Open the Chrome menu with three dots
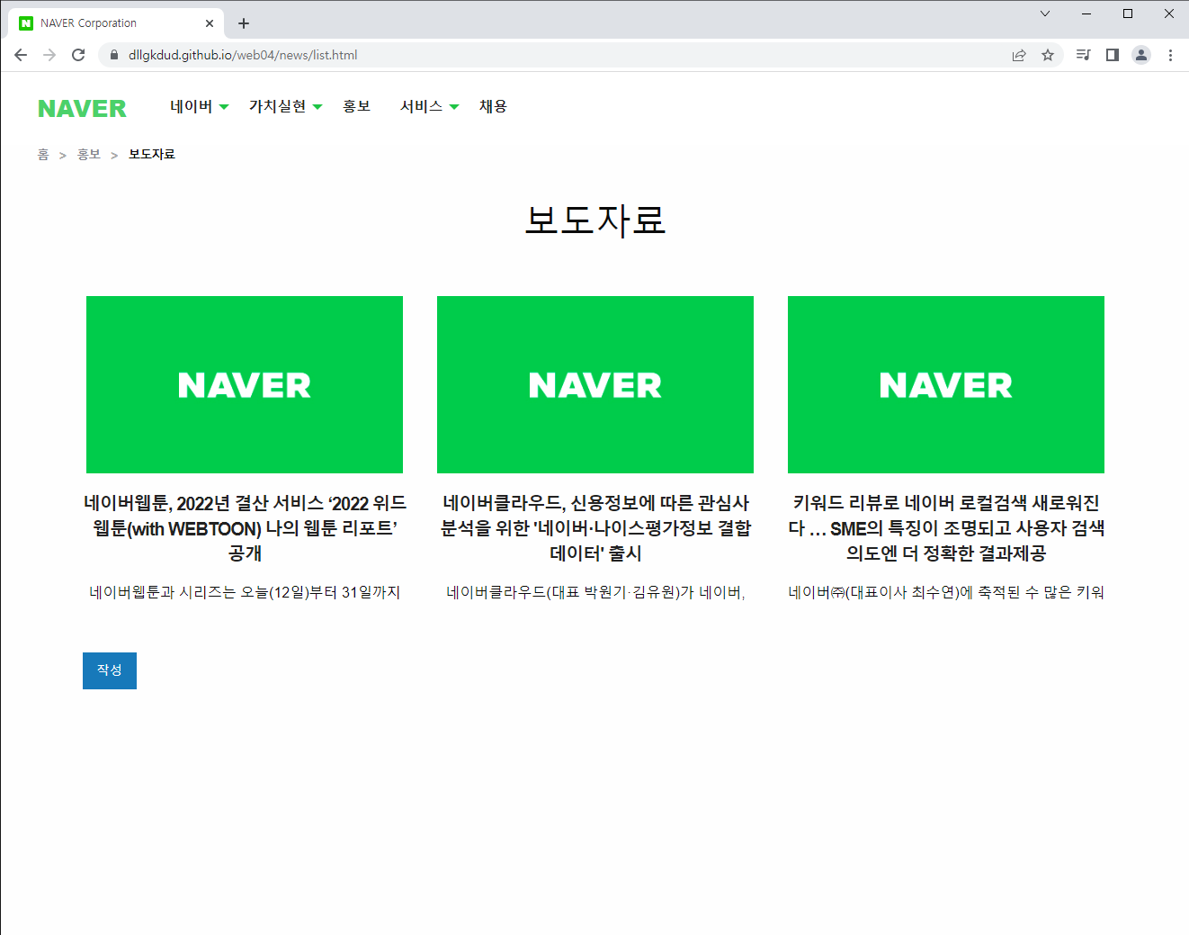The image size is (1189, 935). (1170, 54)
